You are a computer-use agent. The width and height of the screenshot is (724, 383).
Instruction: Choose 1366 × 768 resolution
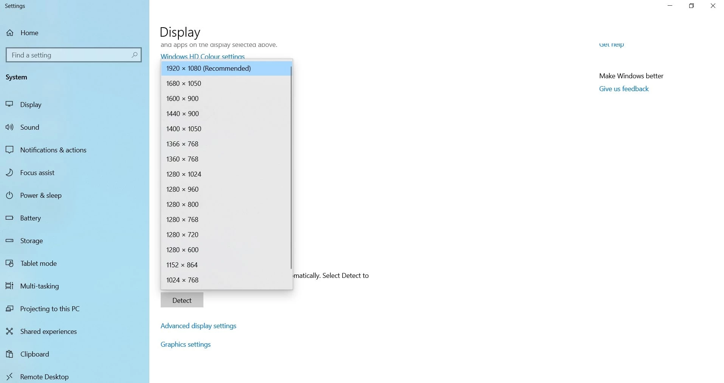(x=226, y=144)
